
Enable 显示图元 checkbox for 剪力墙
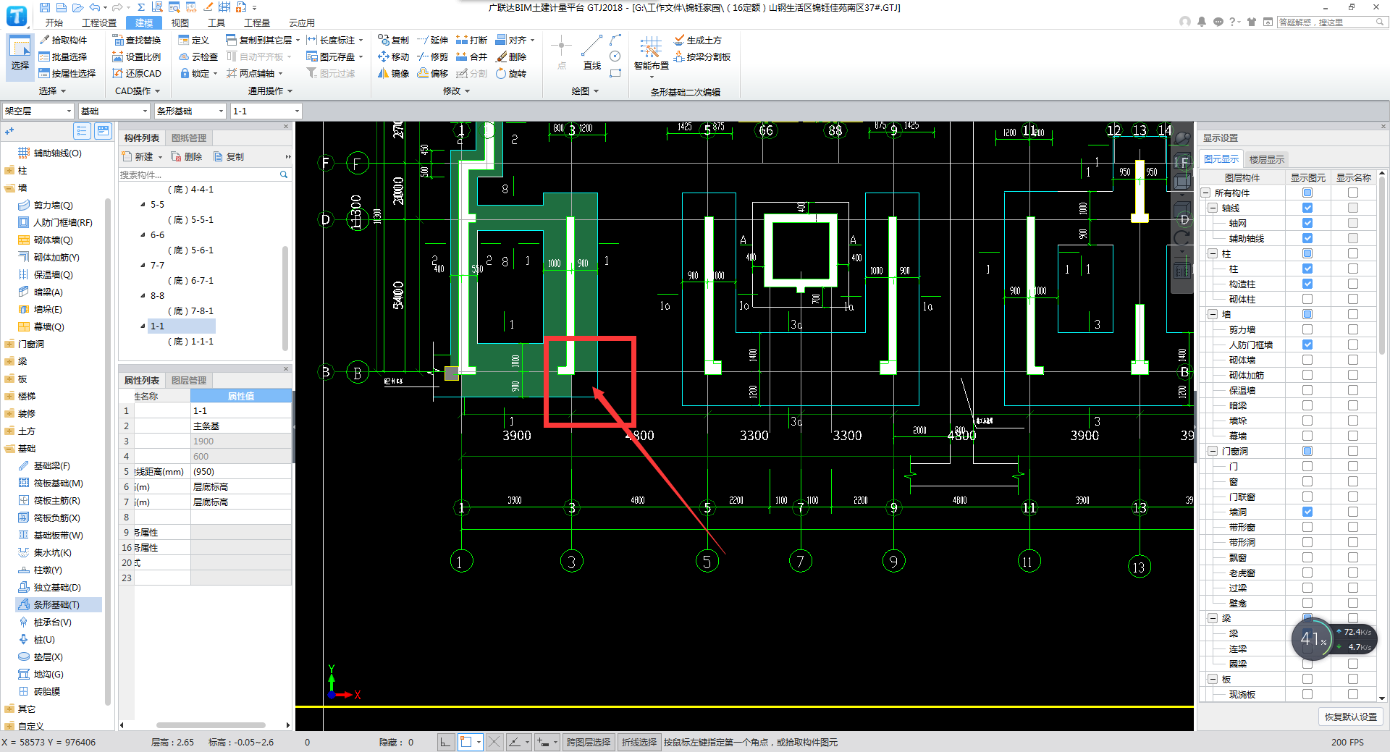click(1307, 329)
